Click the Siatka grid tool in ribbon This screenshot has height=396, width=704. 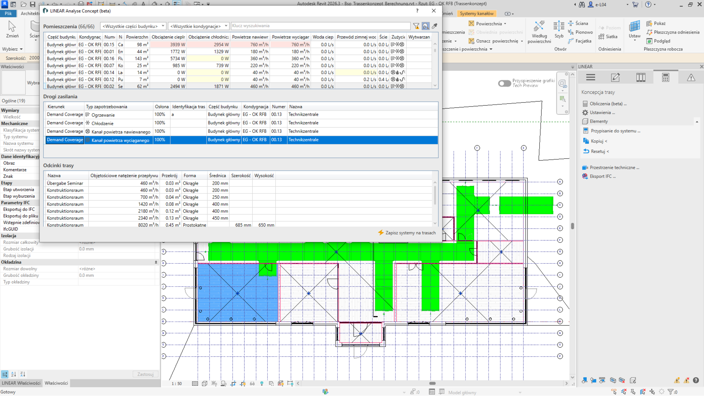(x=608, y=36)
